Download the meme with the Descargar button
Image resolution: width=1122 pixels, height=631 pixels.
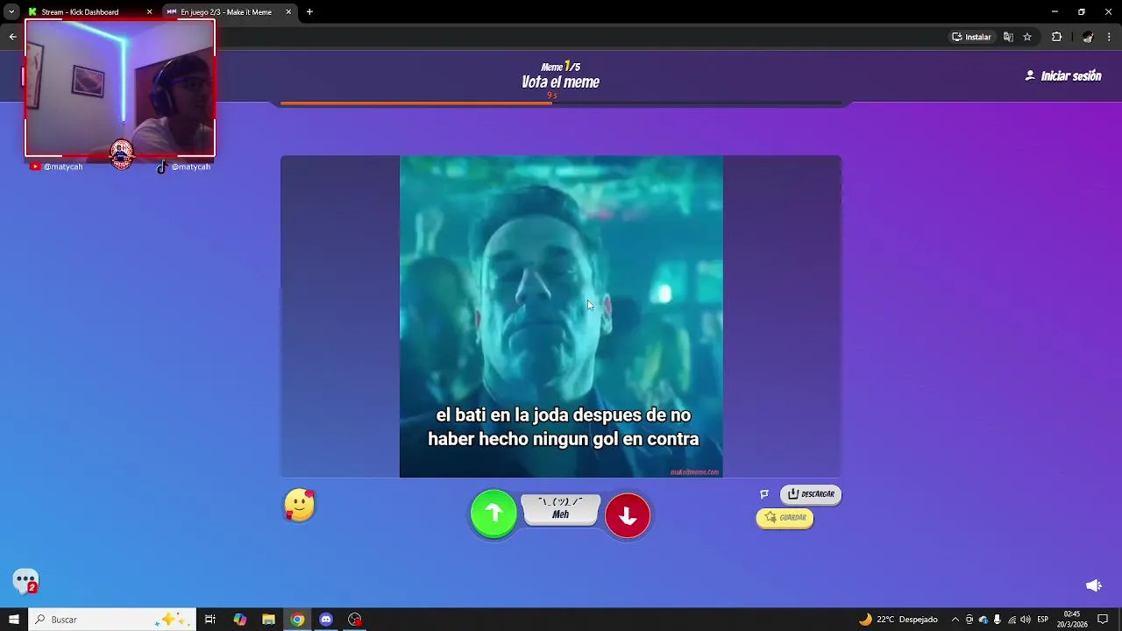coord(811,494)
